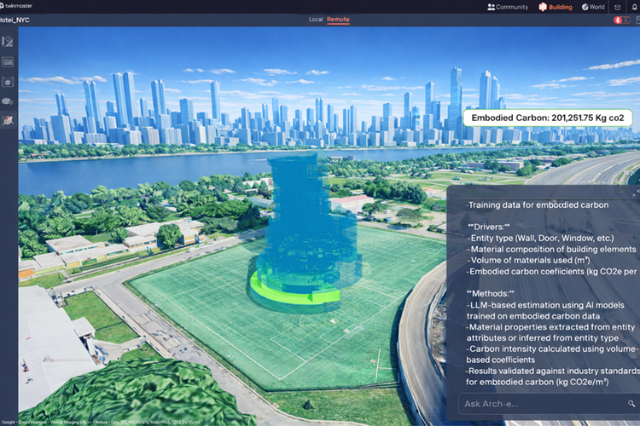
Task: Click the Embodied Carbon value label
Action: click(547, 118)
